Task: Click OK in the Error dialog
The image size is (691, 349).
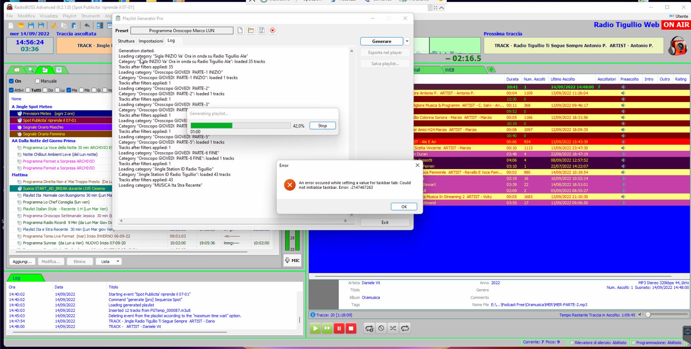Action: pos(404,206)
